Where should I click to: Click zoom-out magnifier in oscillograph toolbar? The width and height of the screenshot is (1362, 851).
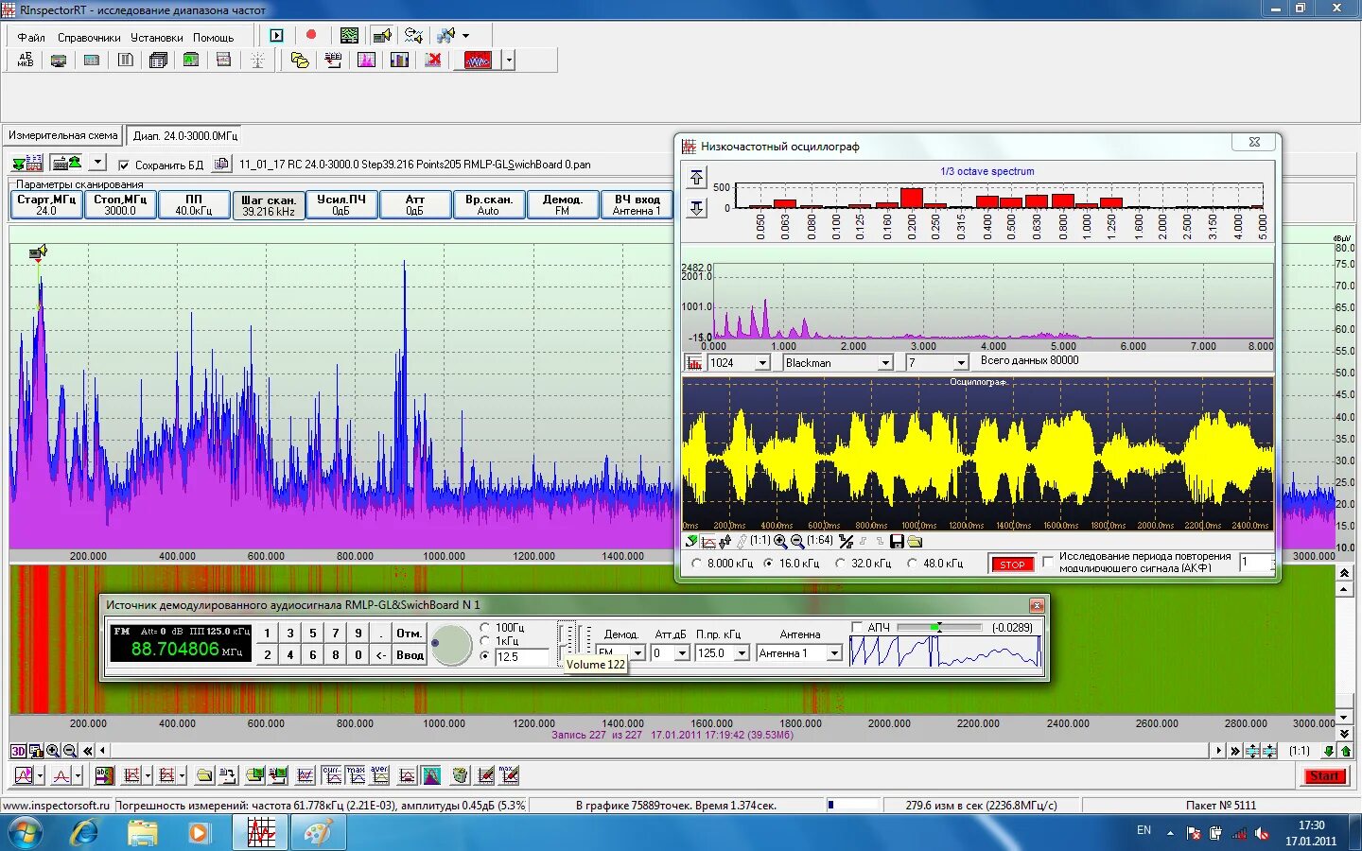797,541
